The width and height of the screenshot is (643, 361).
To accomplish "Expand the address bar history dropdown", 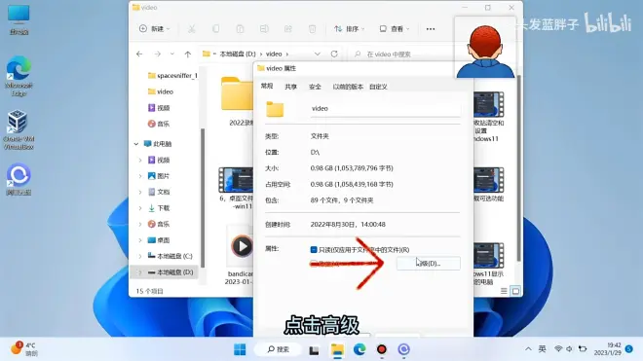I will pyautogui.click(x=318, y=54).
